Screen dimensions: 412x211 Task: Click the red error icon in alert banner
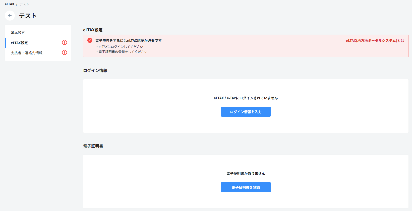90,40
